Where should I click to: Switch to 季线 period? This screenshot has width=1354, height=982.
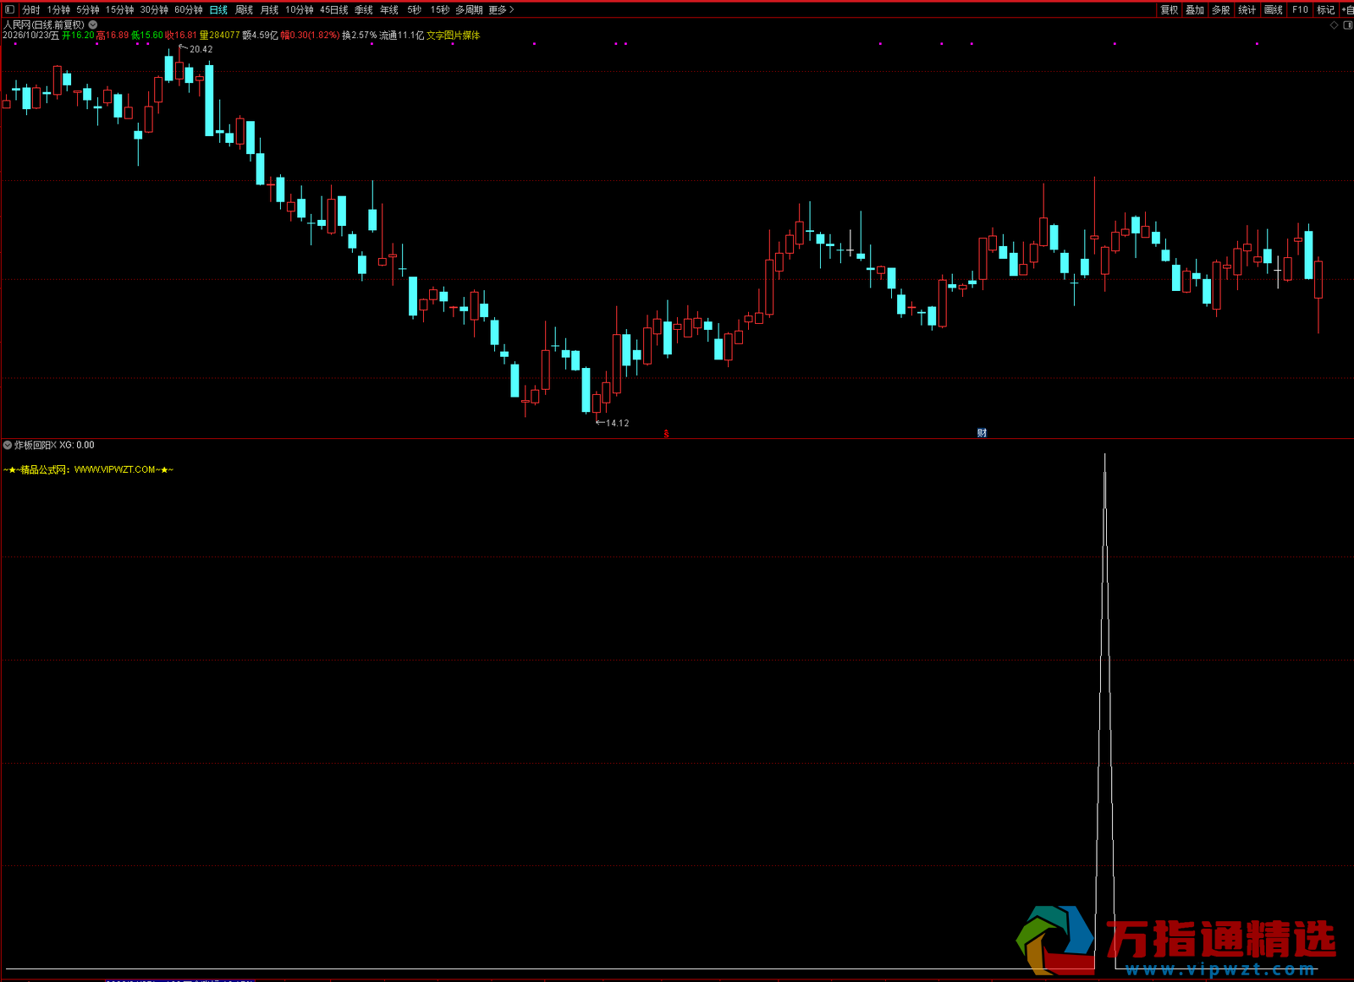(x=364, y=10)
